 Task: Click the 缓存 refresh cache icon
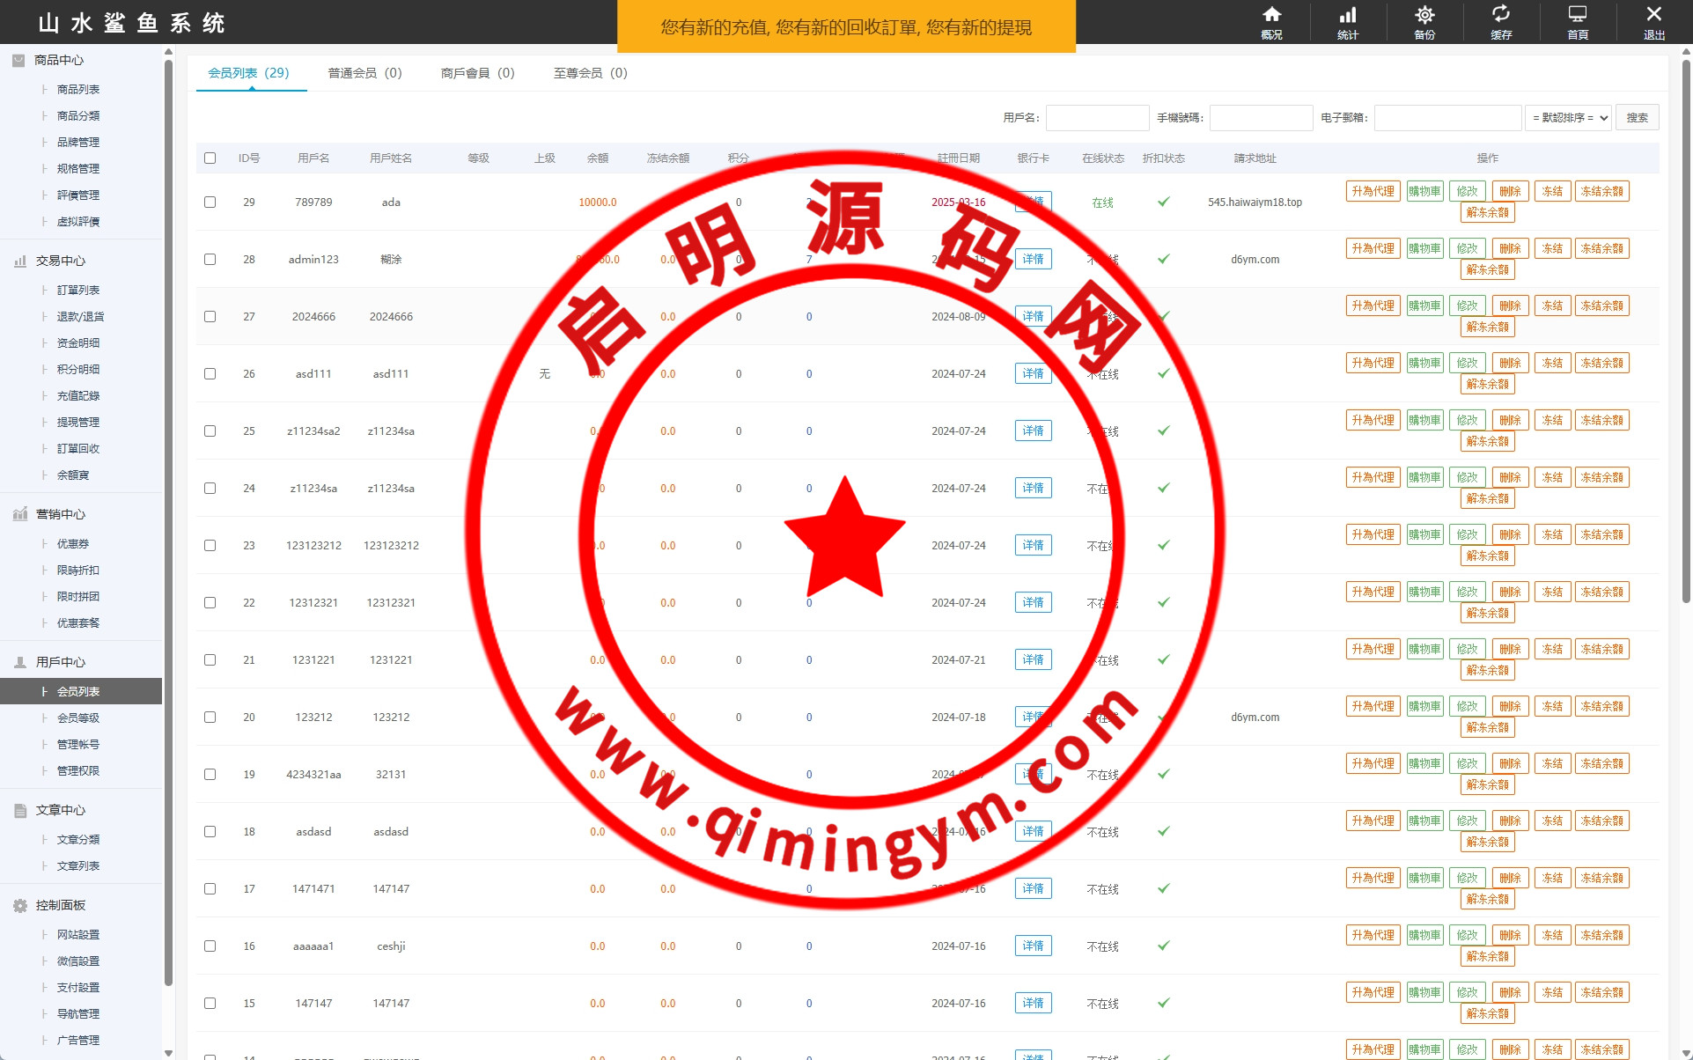point(1501,15)
